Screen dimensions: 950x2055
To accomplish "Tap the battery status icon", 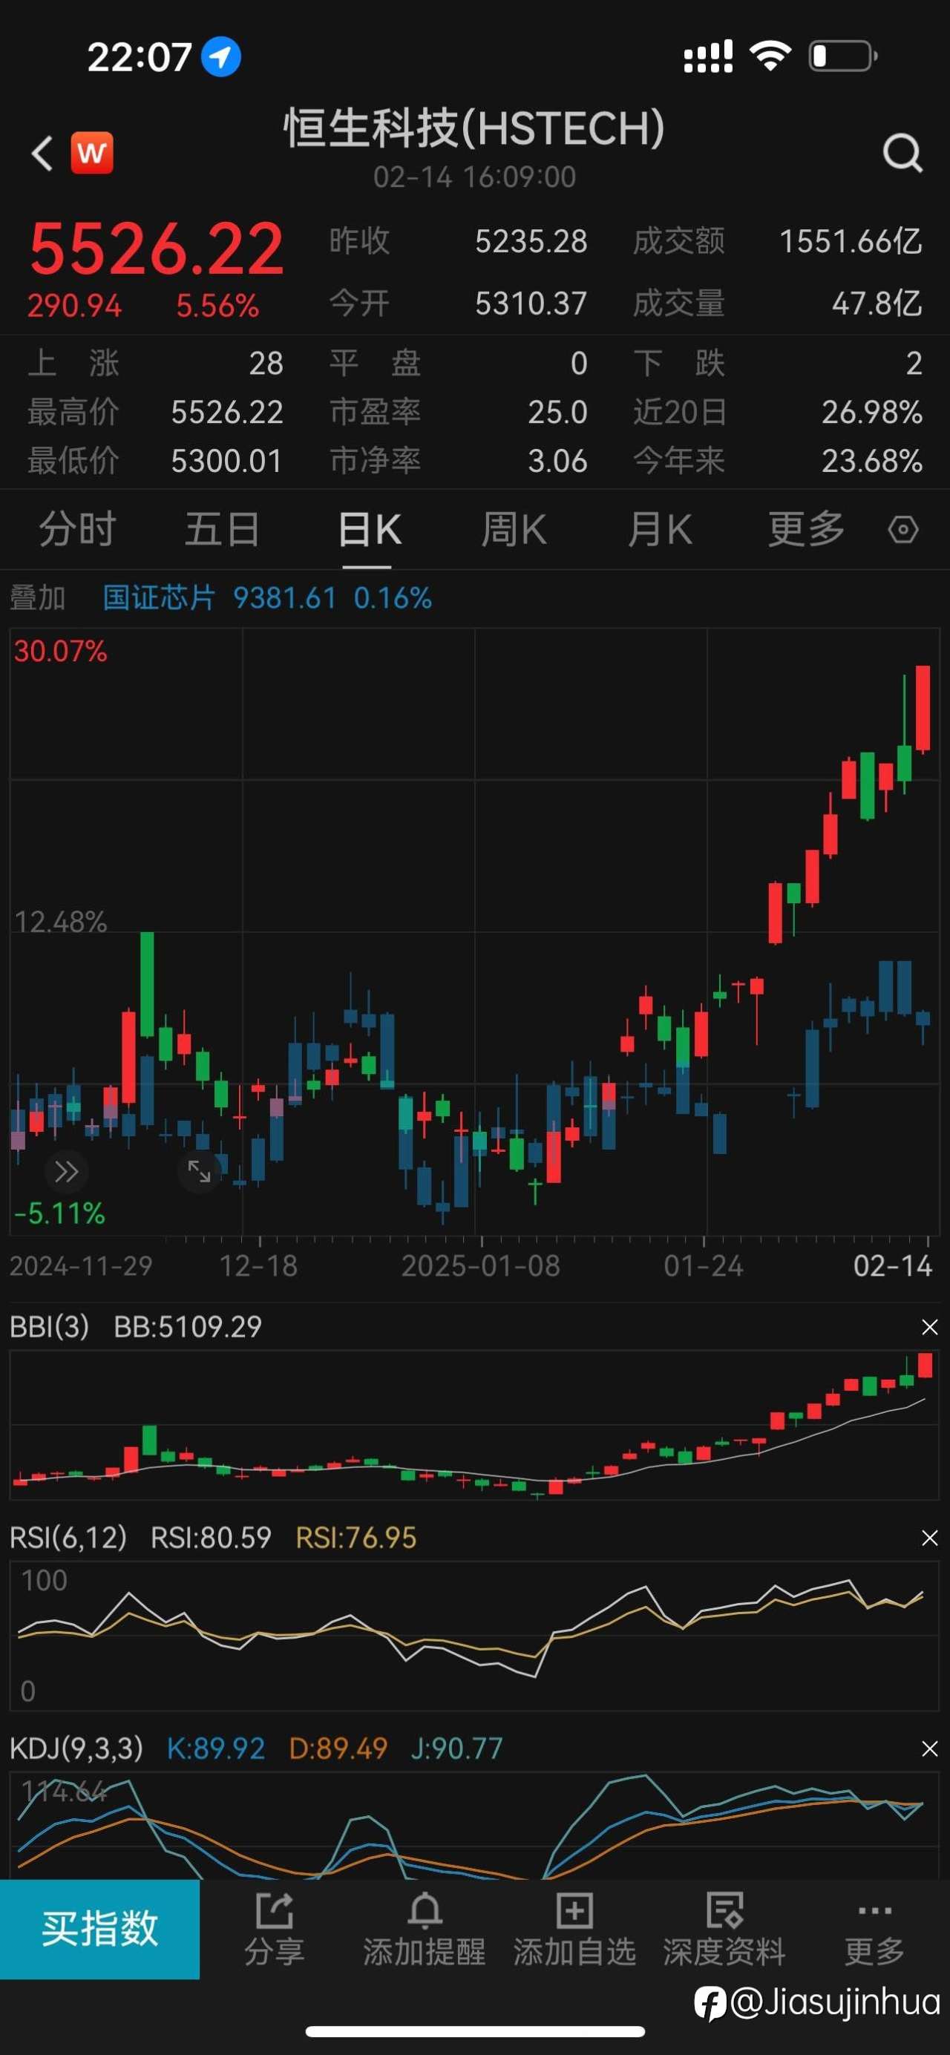I will (843, 56).
